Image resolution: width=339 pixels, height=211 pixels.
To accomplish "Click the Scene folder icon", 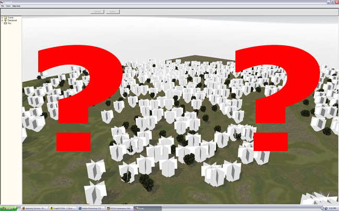I will click(x=6, y=18).
